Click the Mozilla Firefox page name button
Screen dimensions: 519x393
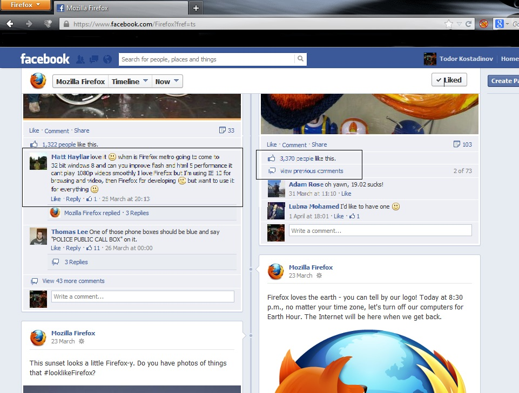point(80,81)
